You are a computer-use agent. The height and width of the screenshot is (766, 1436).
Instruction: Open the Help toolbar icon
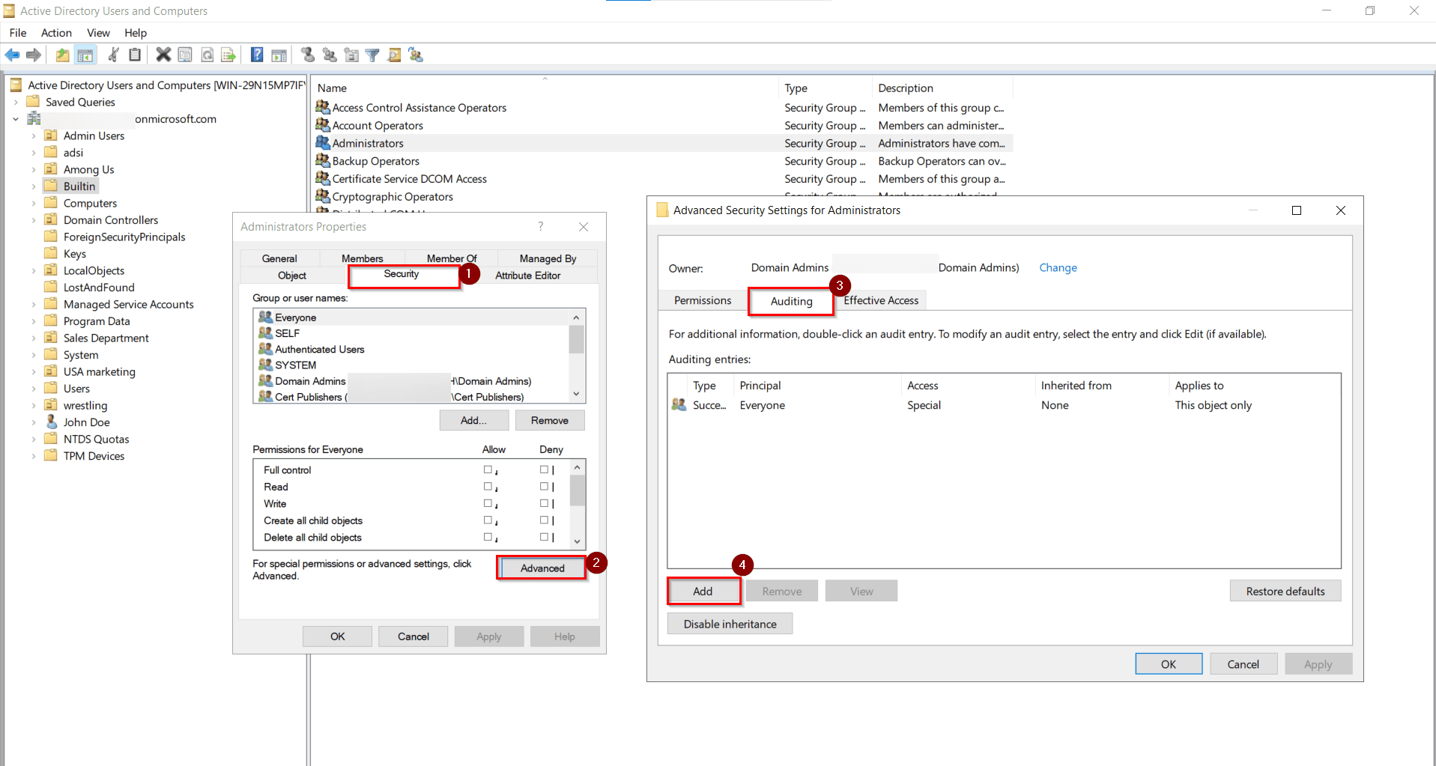[x=256, y=55]
